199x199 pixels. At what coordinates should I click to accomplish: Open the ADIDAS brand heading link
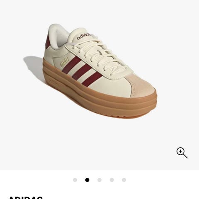point(26,198)
